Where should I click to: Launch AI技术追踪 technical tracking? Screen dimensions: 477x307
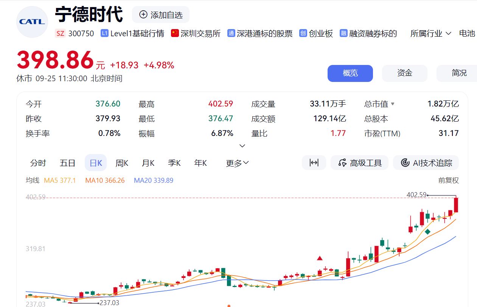click(x=426, y=162)
